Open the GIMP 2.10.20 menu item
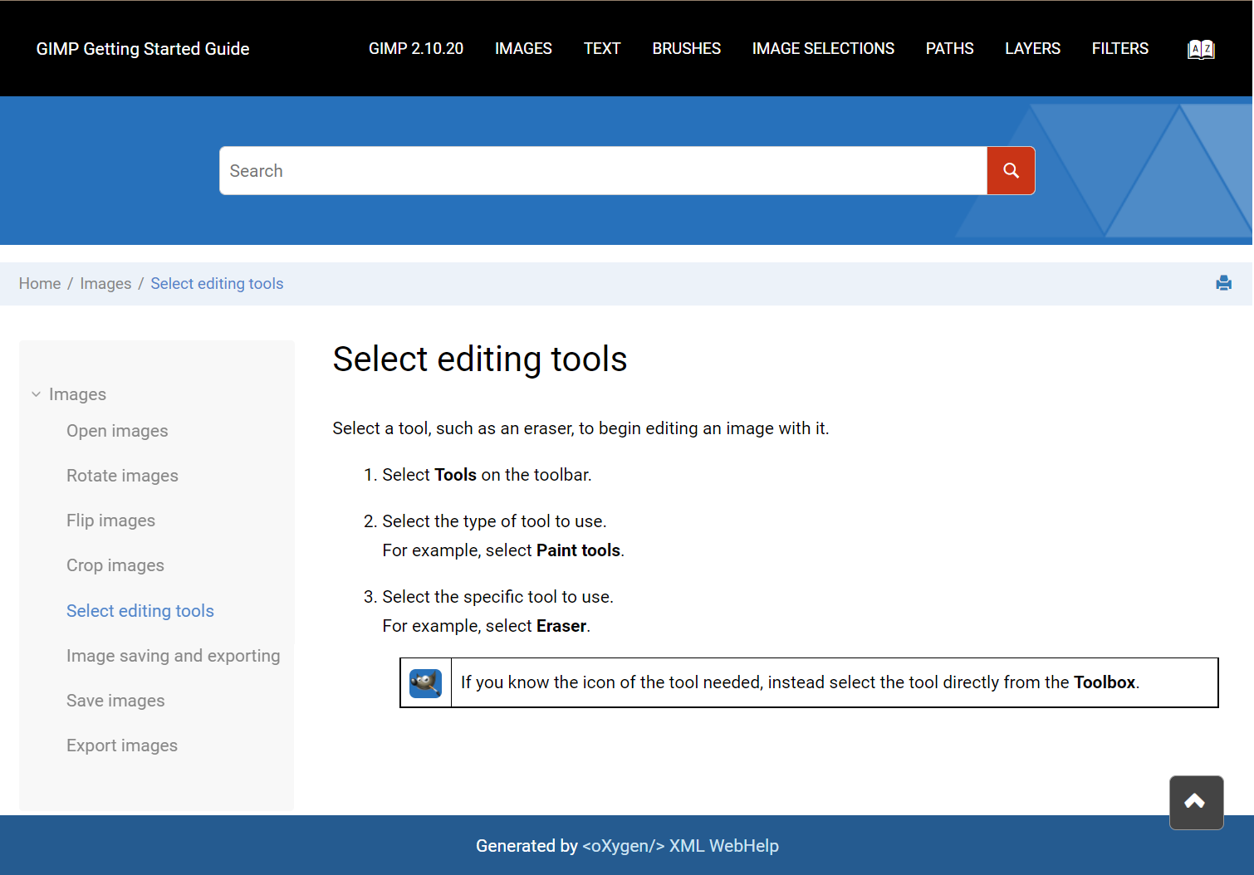 (416, 49)
